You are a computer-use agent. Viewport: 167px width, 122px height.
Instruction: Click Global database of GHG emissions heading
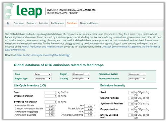(x=59, y=65)
